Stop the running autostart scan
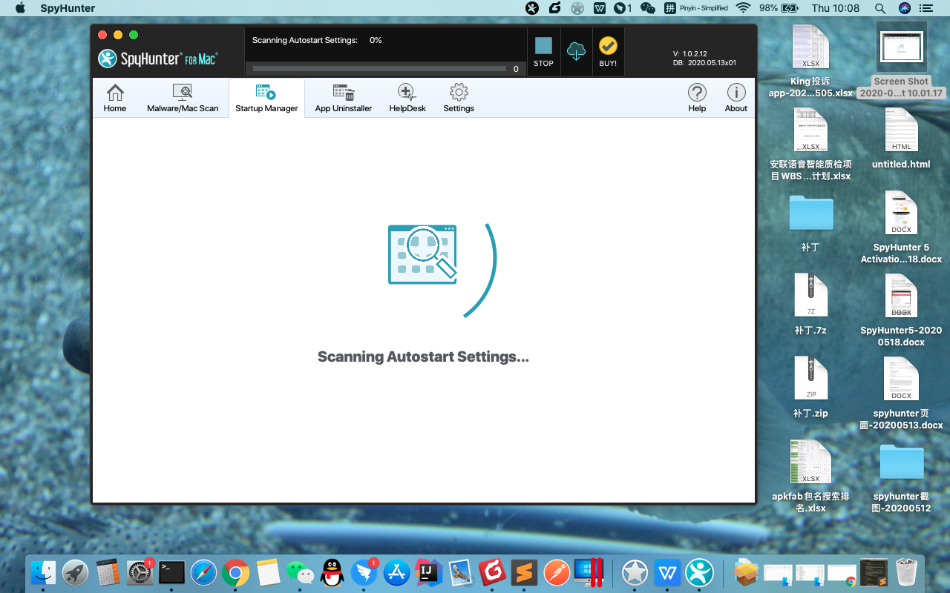 543,51
